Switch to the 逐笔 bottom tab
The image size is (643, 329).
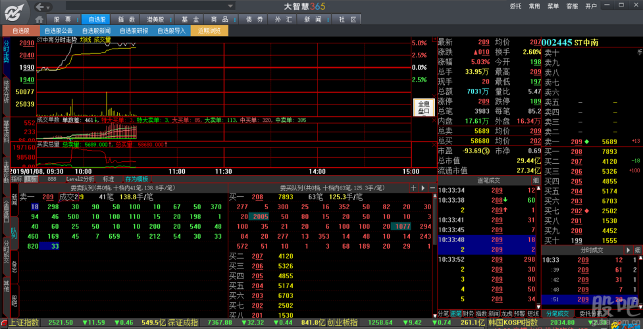[455, 313]
